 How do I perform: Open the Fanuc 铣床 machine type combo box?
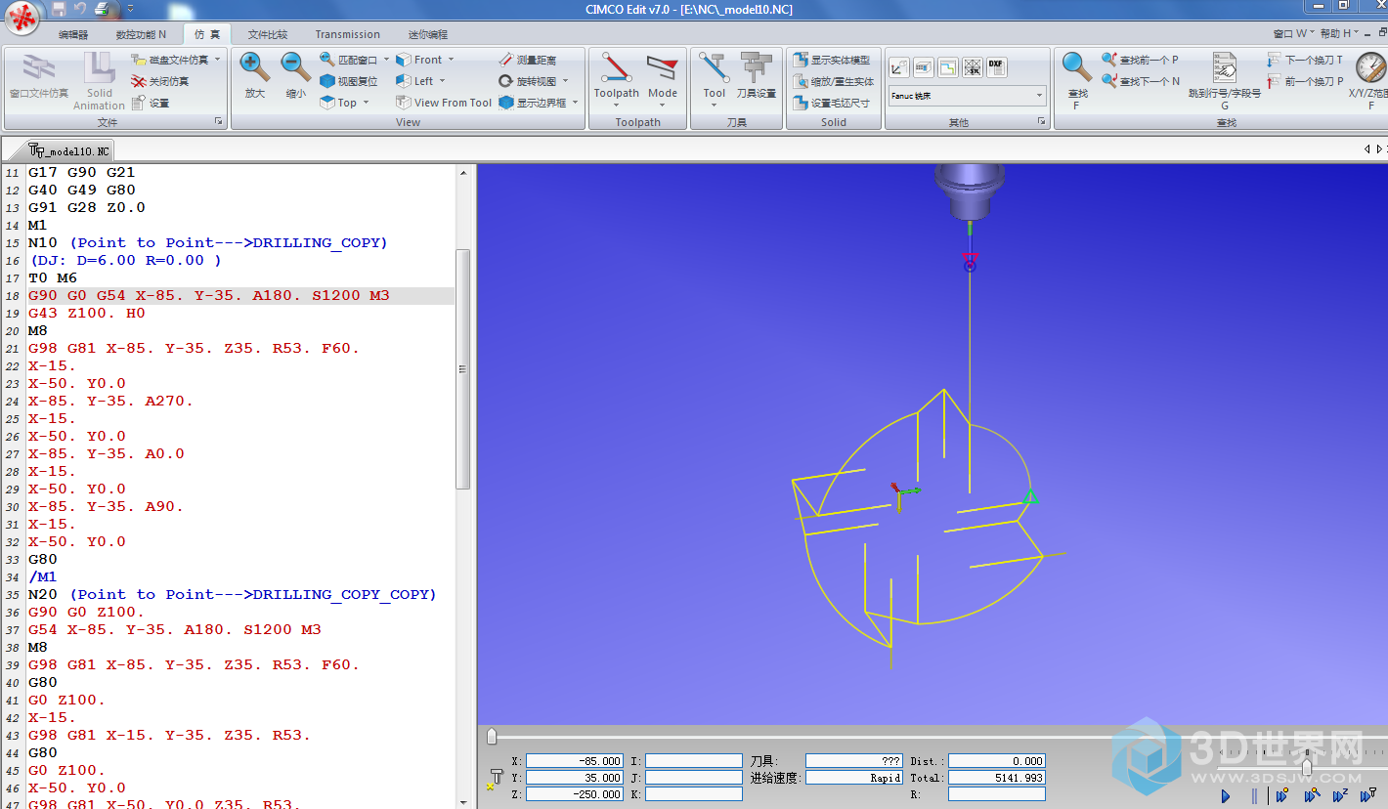(x=967, y=96)
